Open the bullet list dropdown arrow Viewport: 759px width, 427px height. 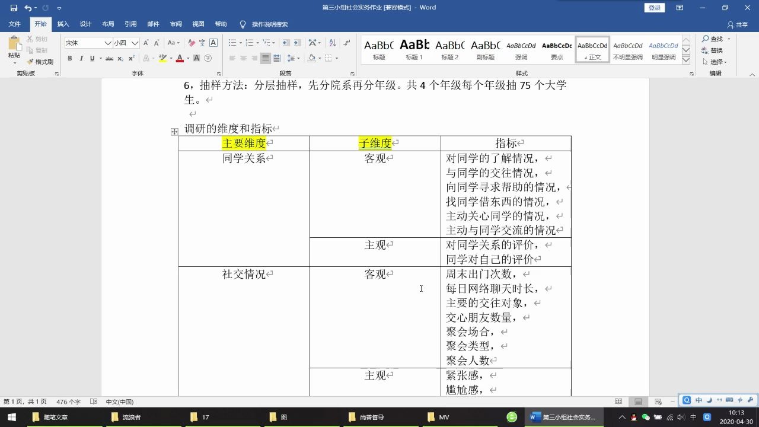pos(240,43)
